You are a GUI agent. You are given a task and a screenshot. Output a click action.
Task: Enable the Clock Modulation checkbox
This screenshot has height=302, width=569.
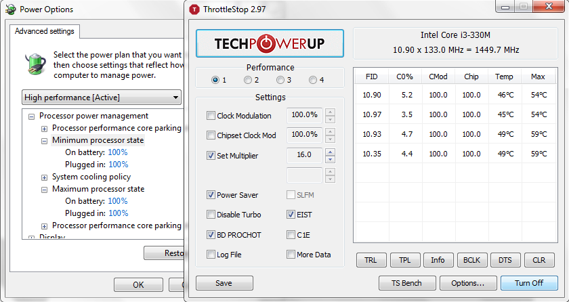click(211, 116)
